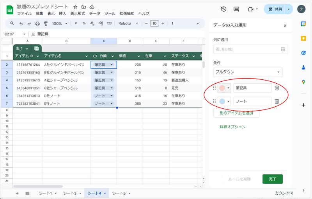Open Contacts in side panel
Viewport: 312px width, 199px height.
pyautogui.click(x=303, y=67)
